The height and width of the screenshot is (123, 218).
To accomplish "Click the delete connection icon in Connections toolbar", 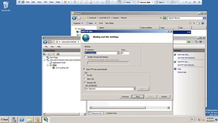I will [58, 54].
